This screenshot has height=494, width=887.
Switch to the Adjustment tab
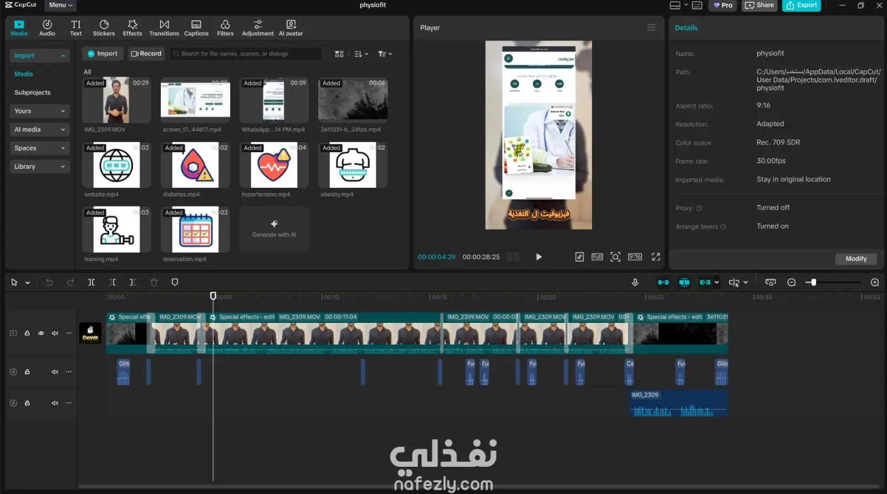pyautogui.click(x=258, y=28)
